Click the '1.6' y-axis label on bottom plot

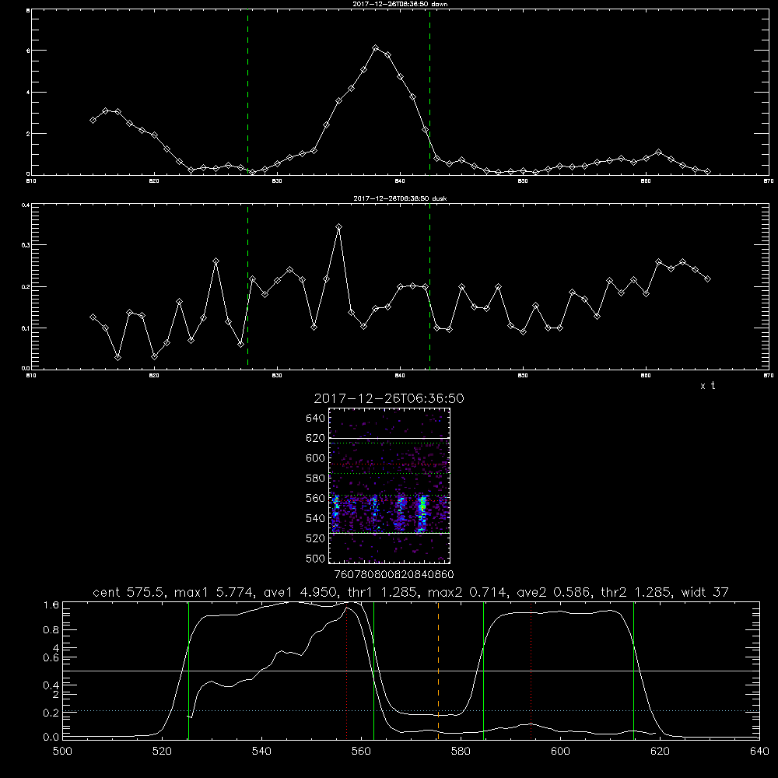point(51,605)
